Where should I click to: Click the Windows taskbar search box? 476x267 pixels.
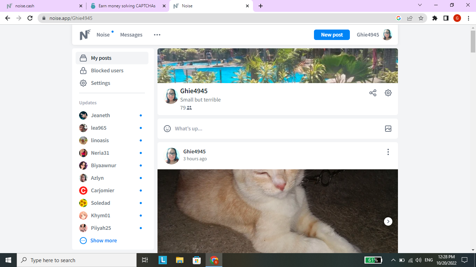point(77,260)
